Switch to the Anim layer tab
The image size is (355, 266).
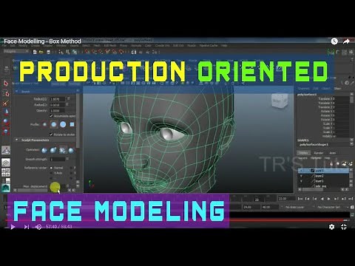332,153
